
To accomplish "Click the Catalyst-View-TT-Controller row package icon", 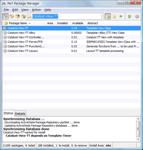I will click(x=5, y=37).
